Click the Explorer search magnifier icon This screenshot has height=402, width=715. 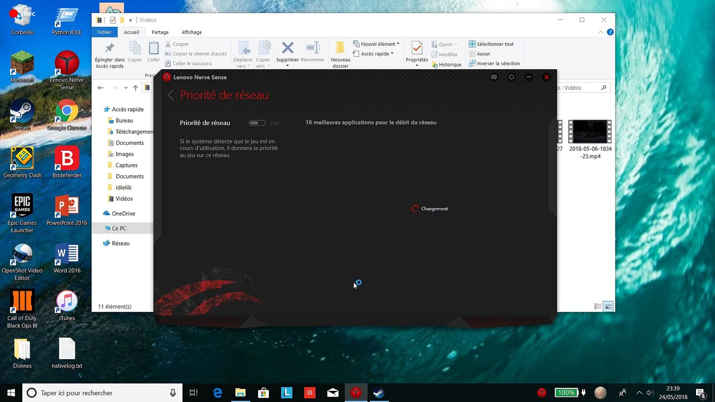[604, 88]
